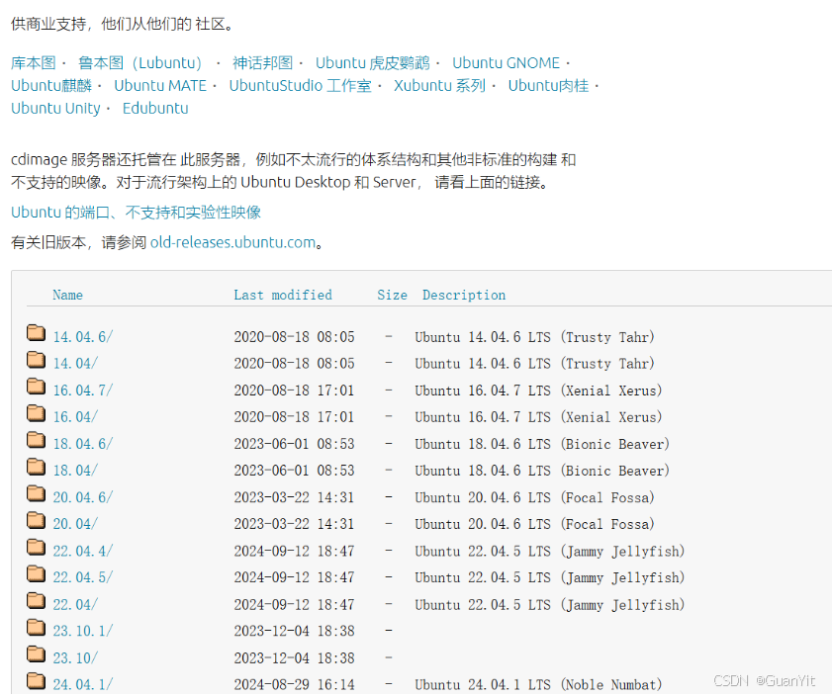Open the 16.04/ directory link
This screenshot has width=832, height=696.
[75, 417]
